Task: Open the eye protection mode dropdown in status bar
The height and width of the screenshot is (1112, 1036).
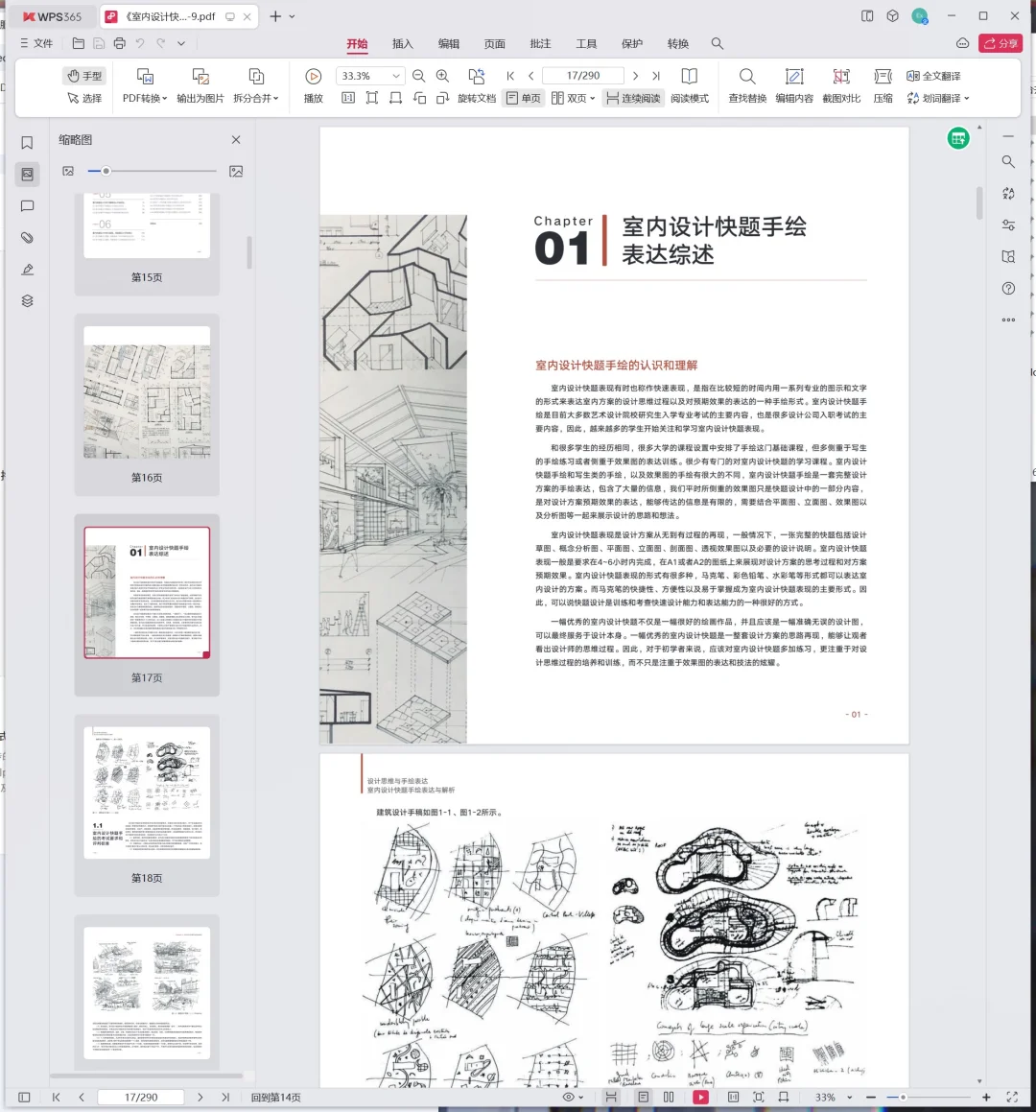Action: [573, 1097]
